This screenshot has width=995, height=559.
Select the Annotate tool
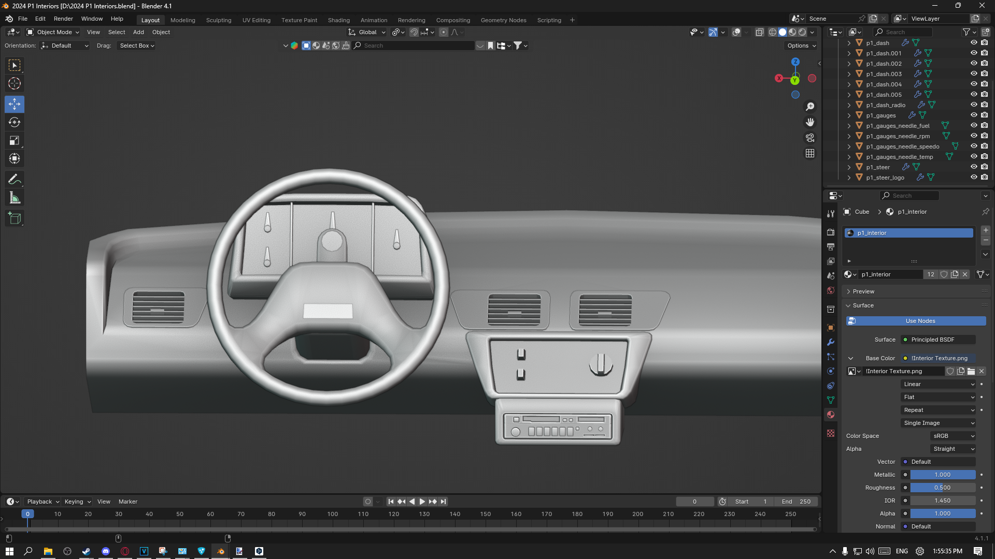click(x=15, y=179)
